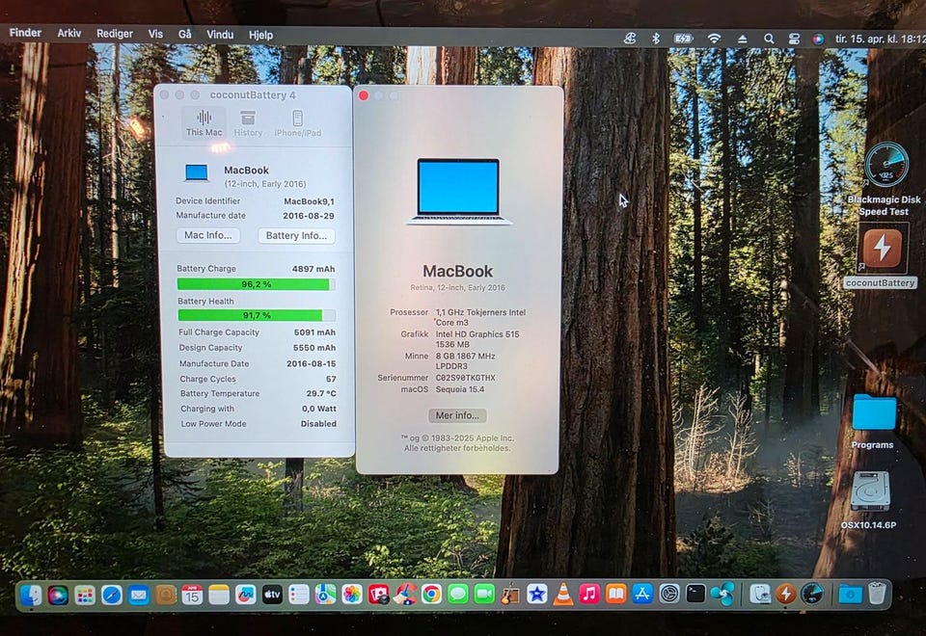Image resolution: width=926 pixels, height=636 pixels.
Task: Click the Mac Info... button
Action: pyautogui.click(x=208, y=235)
